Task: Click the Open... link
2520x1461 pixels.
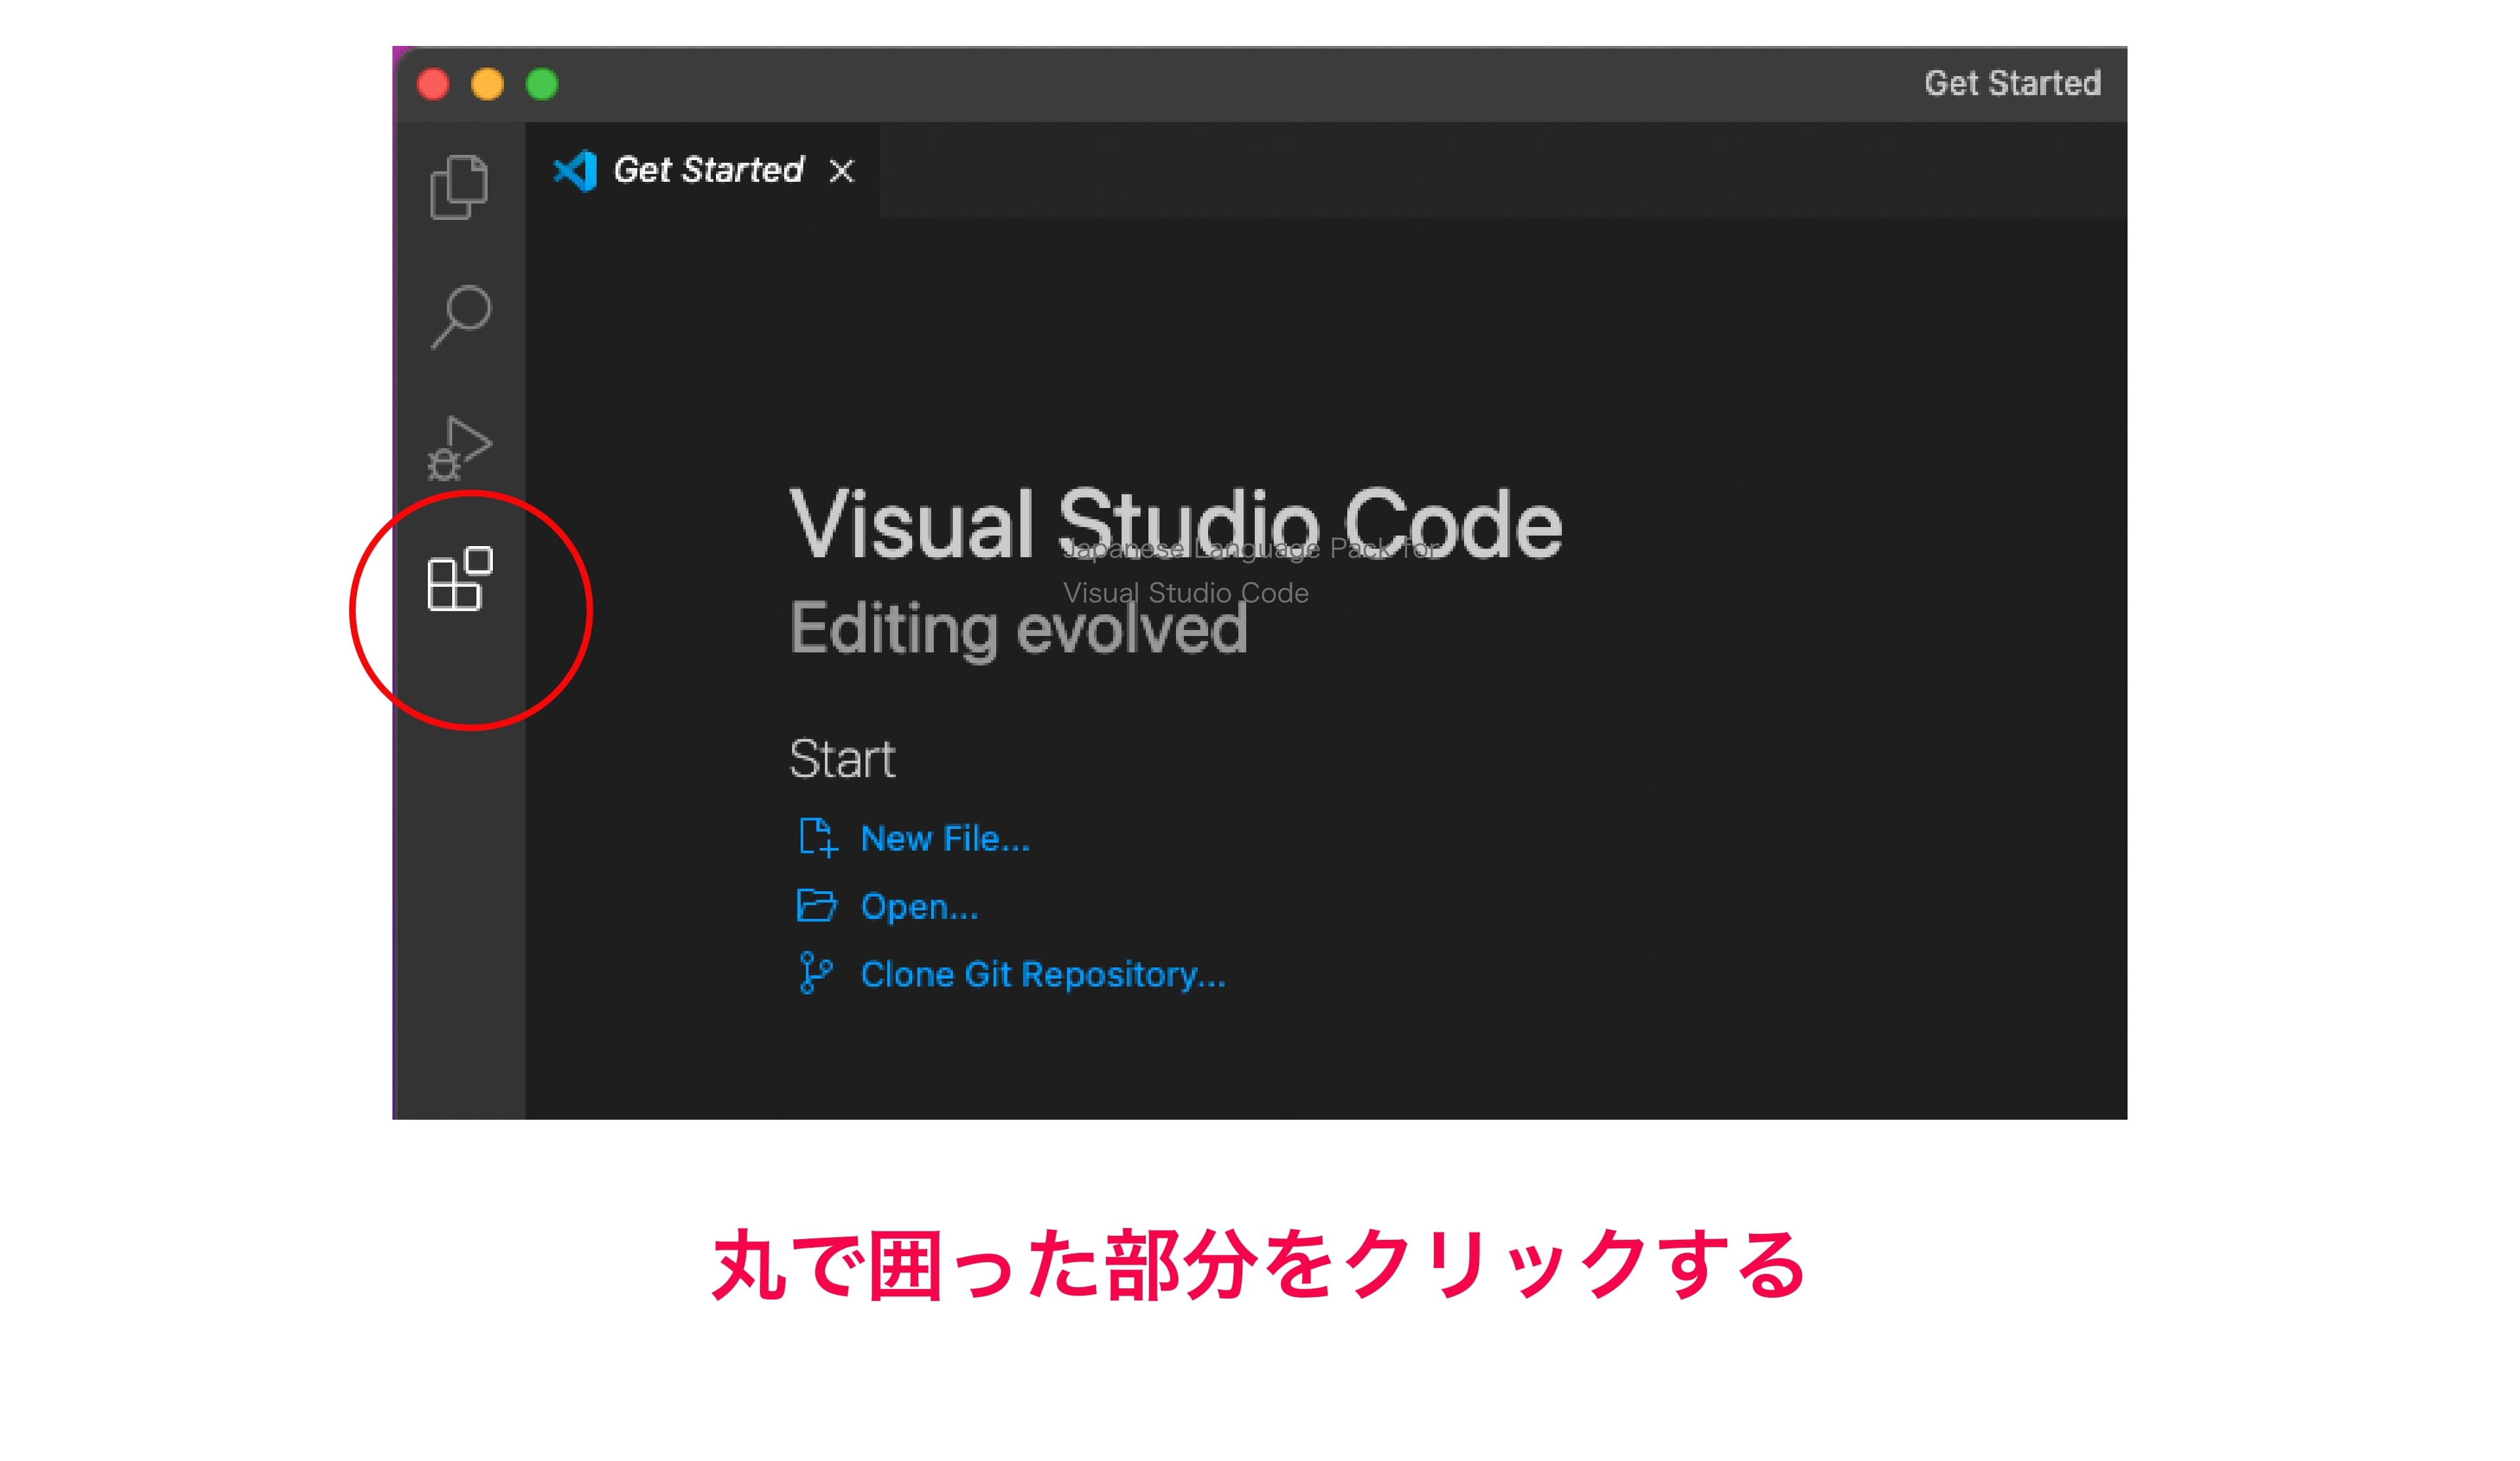Action: pos(919,906)
